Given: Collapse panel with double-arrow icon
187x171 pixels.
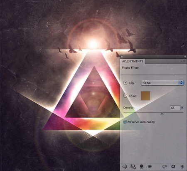Looking at the screenshot, I should coord(185,57).
